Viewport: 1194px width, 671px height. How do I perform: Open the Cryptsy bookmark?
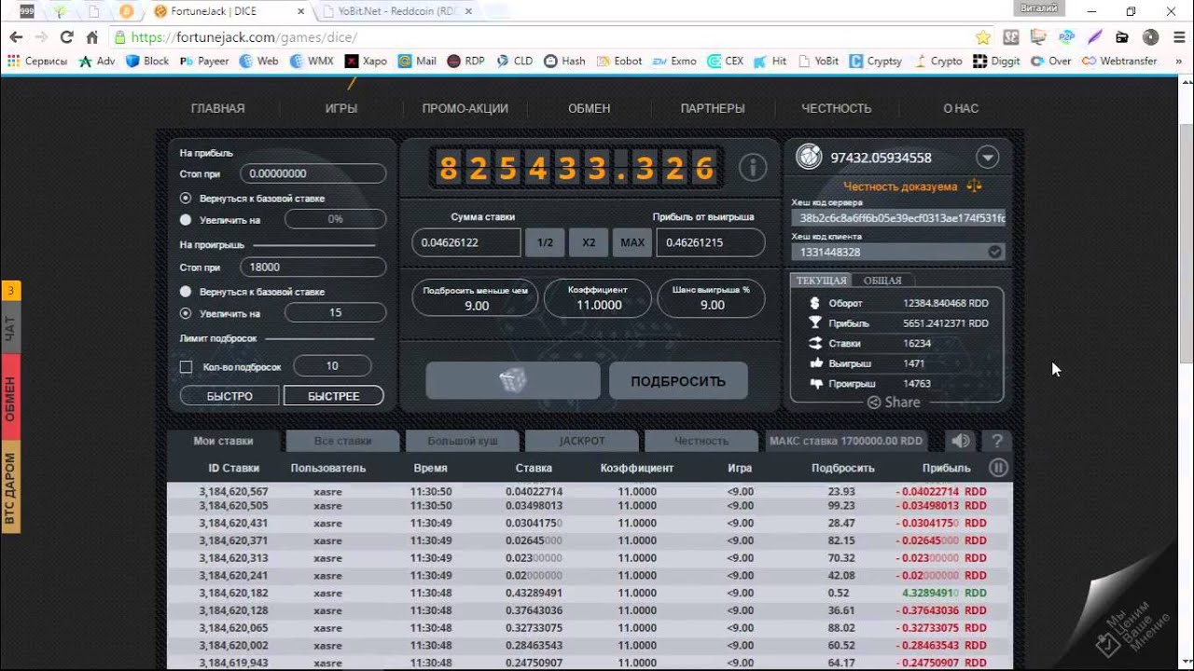pyautogui.click(x=876, y=61)
